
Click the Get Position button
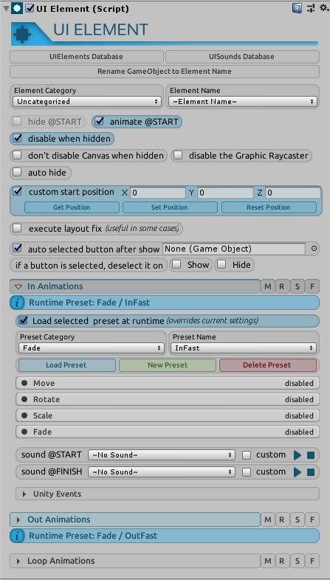(72, 207)
